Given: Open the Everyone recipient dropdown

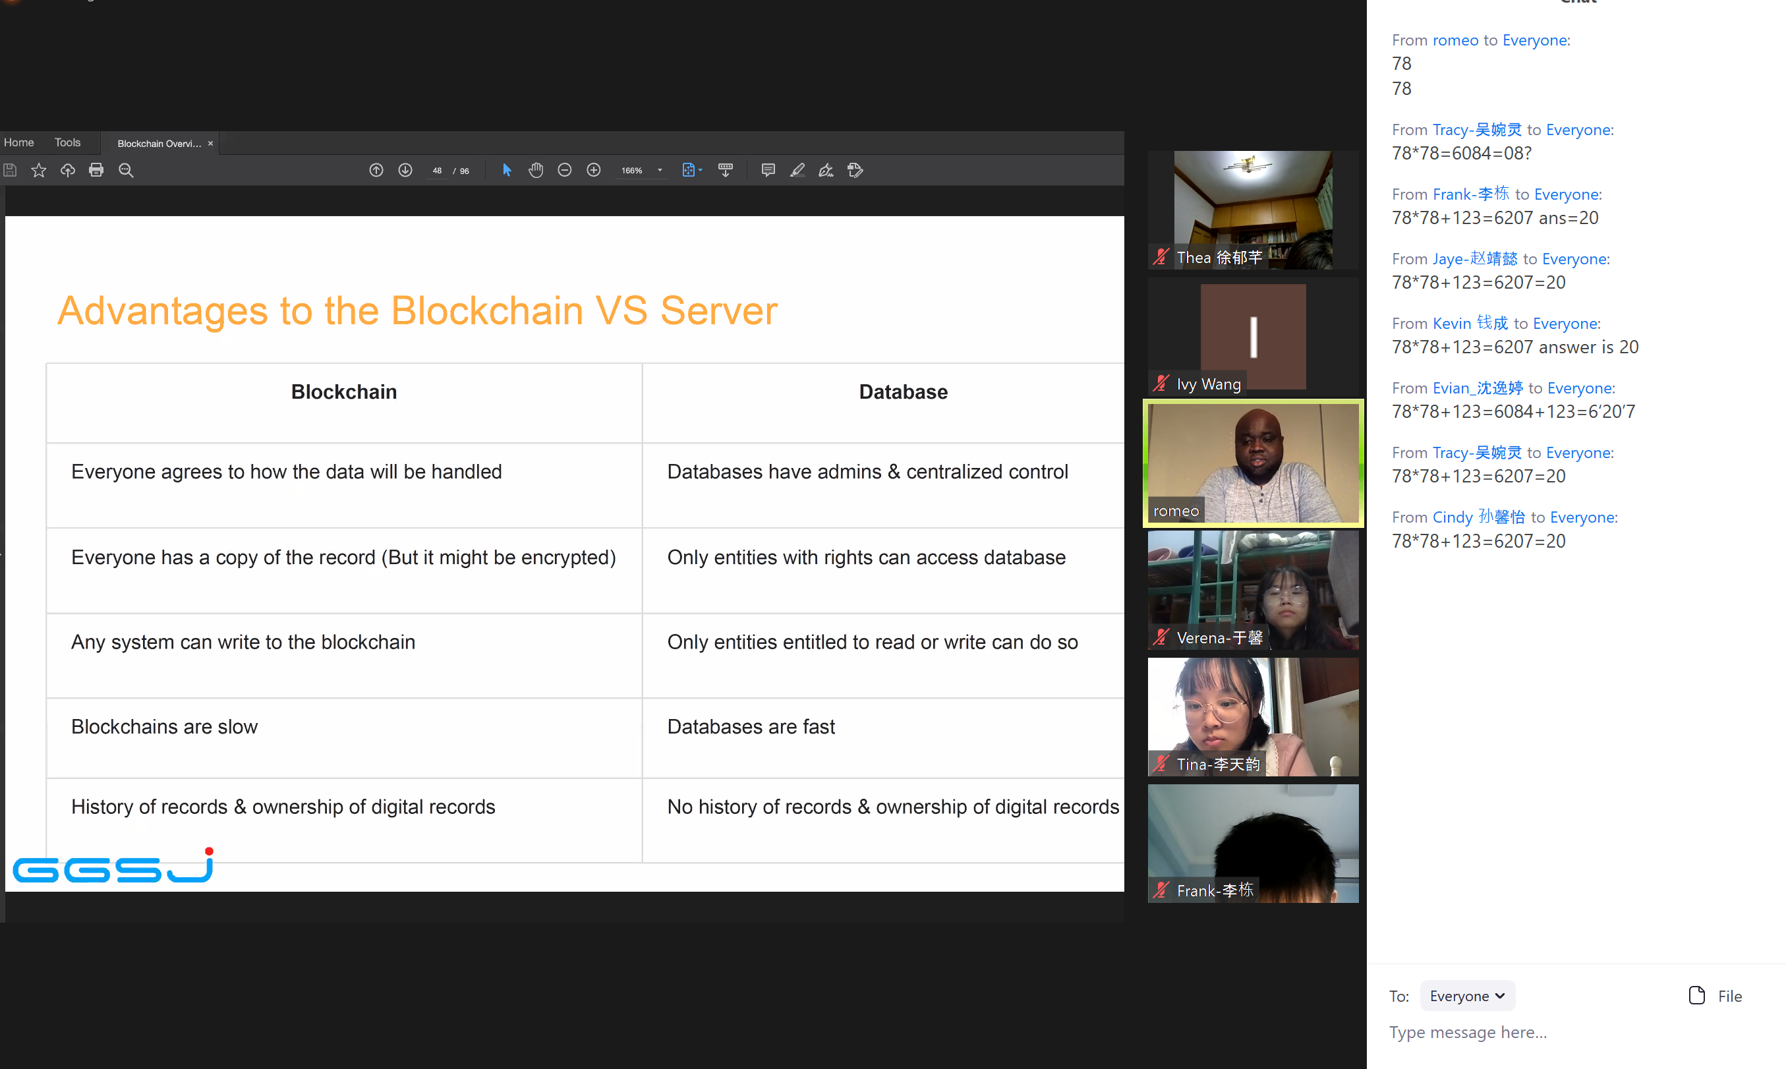Looking at the screenshot, I should point(1467,996).
